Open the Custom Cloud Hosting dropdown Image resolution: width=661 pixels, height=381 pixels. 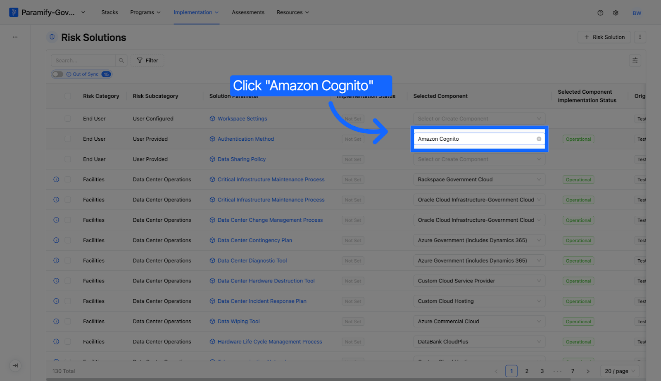tap(479, 301)
